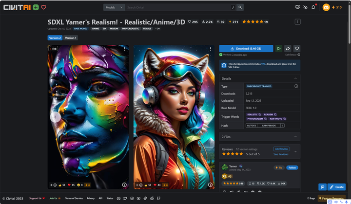This screenshot has height=204, width=351.
Task: Click the share arrow button
Action: click(288, 49)
